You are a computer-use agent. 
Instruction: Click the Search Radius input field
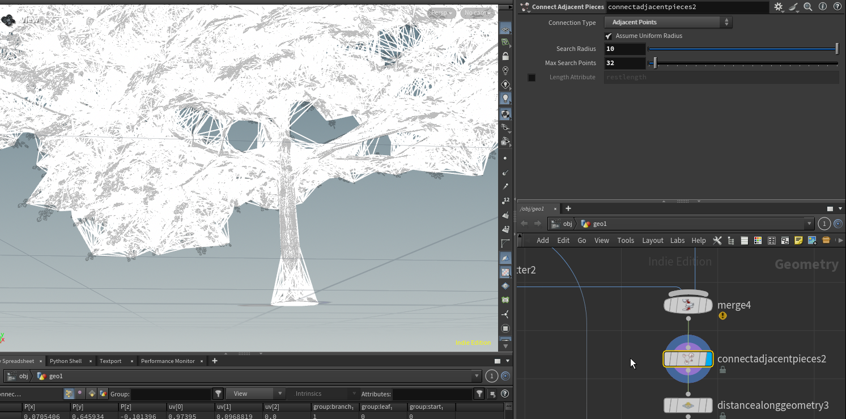624,49
